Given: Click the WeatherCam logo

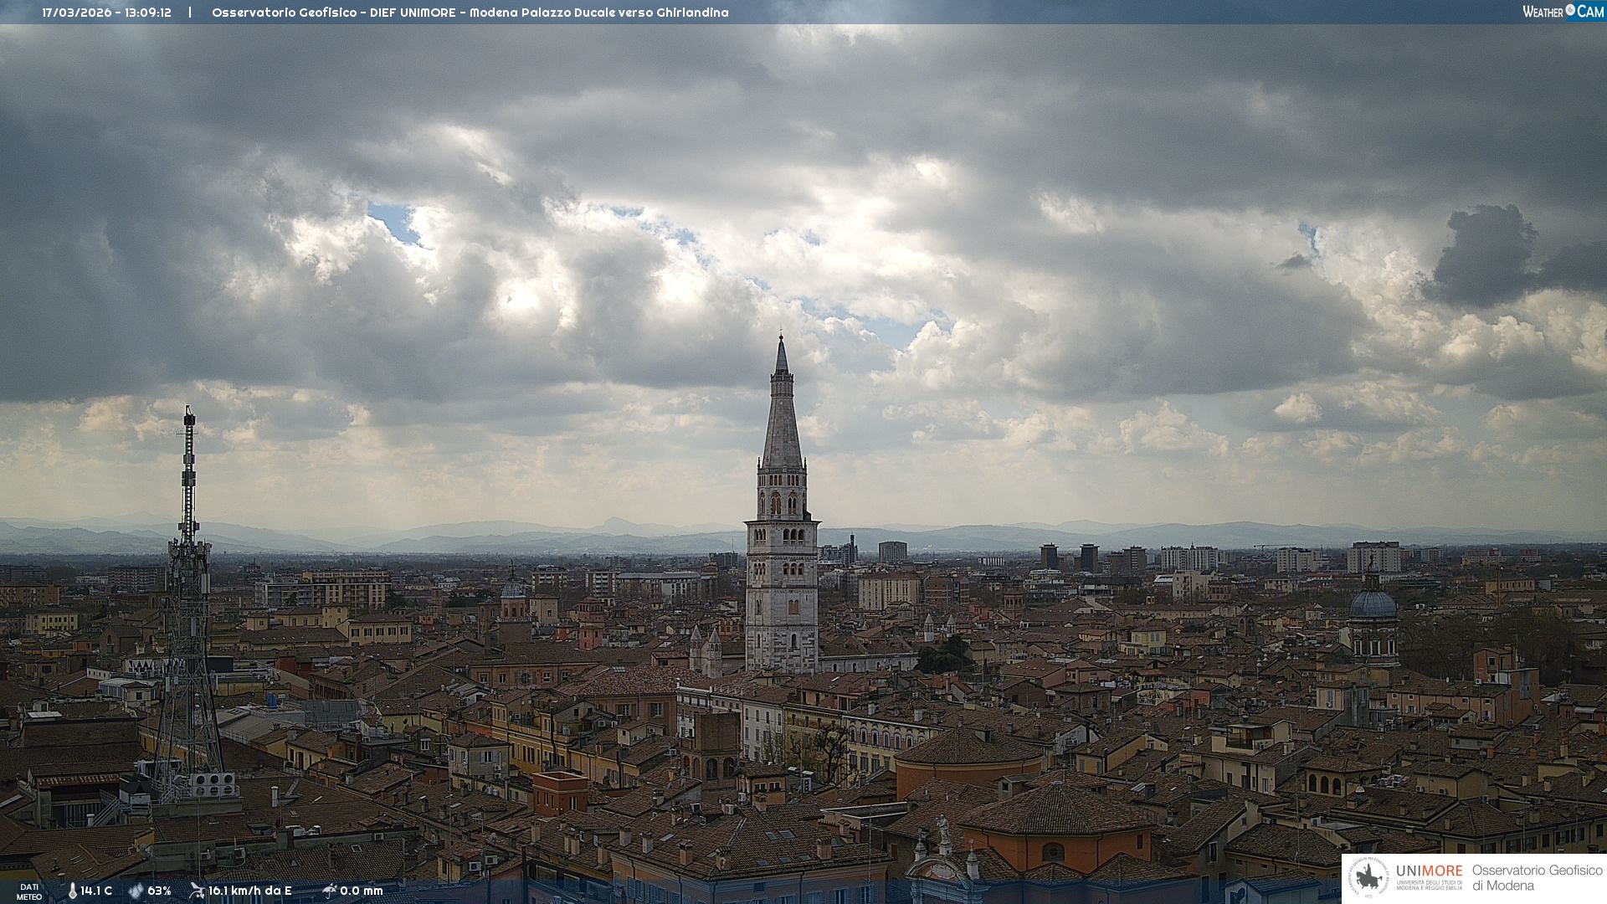Looking at the screenshot, I should pos(1563,12).
